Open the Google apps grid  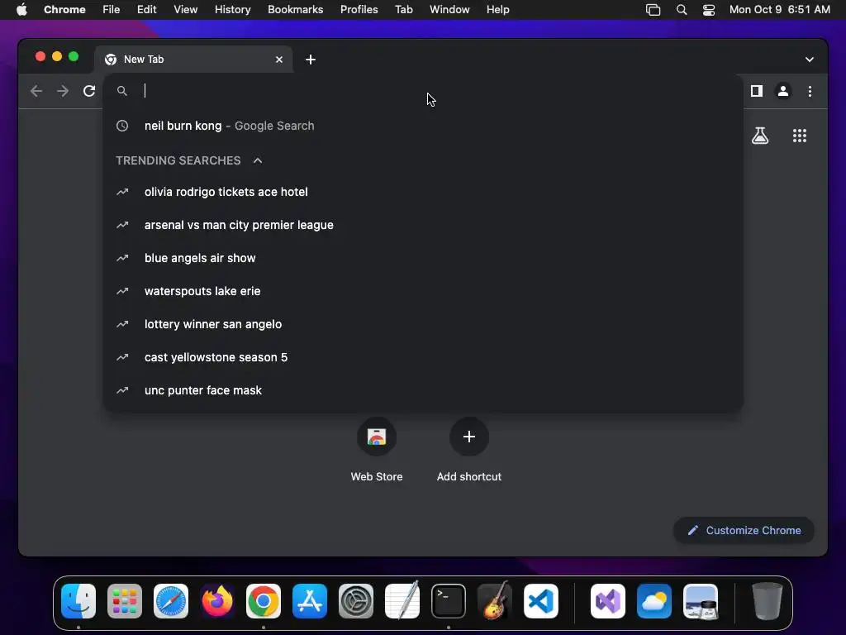click(x=800, y=136)
